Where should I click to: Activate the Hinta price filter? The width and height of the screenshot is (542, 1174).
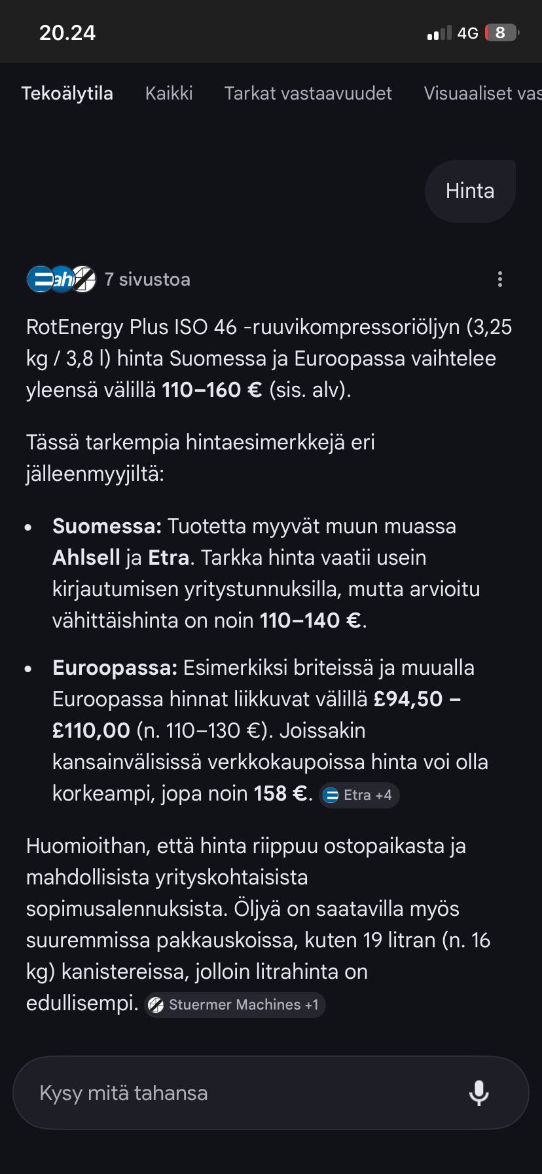pos(470,191)
